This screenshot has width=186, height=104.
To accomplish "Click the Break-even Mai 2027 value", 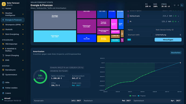I will tap(76, 85).
